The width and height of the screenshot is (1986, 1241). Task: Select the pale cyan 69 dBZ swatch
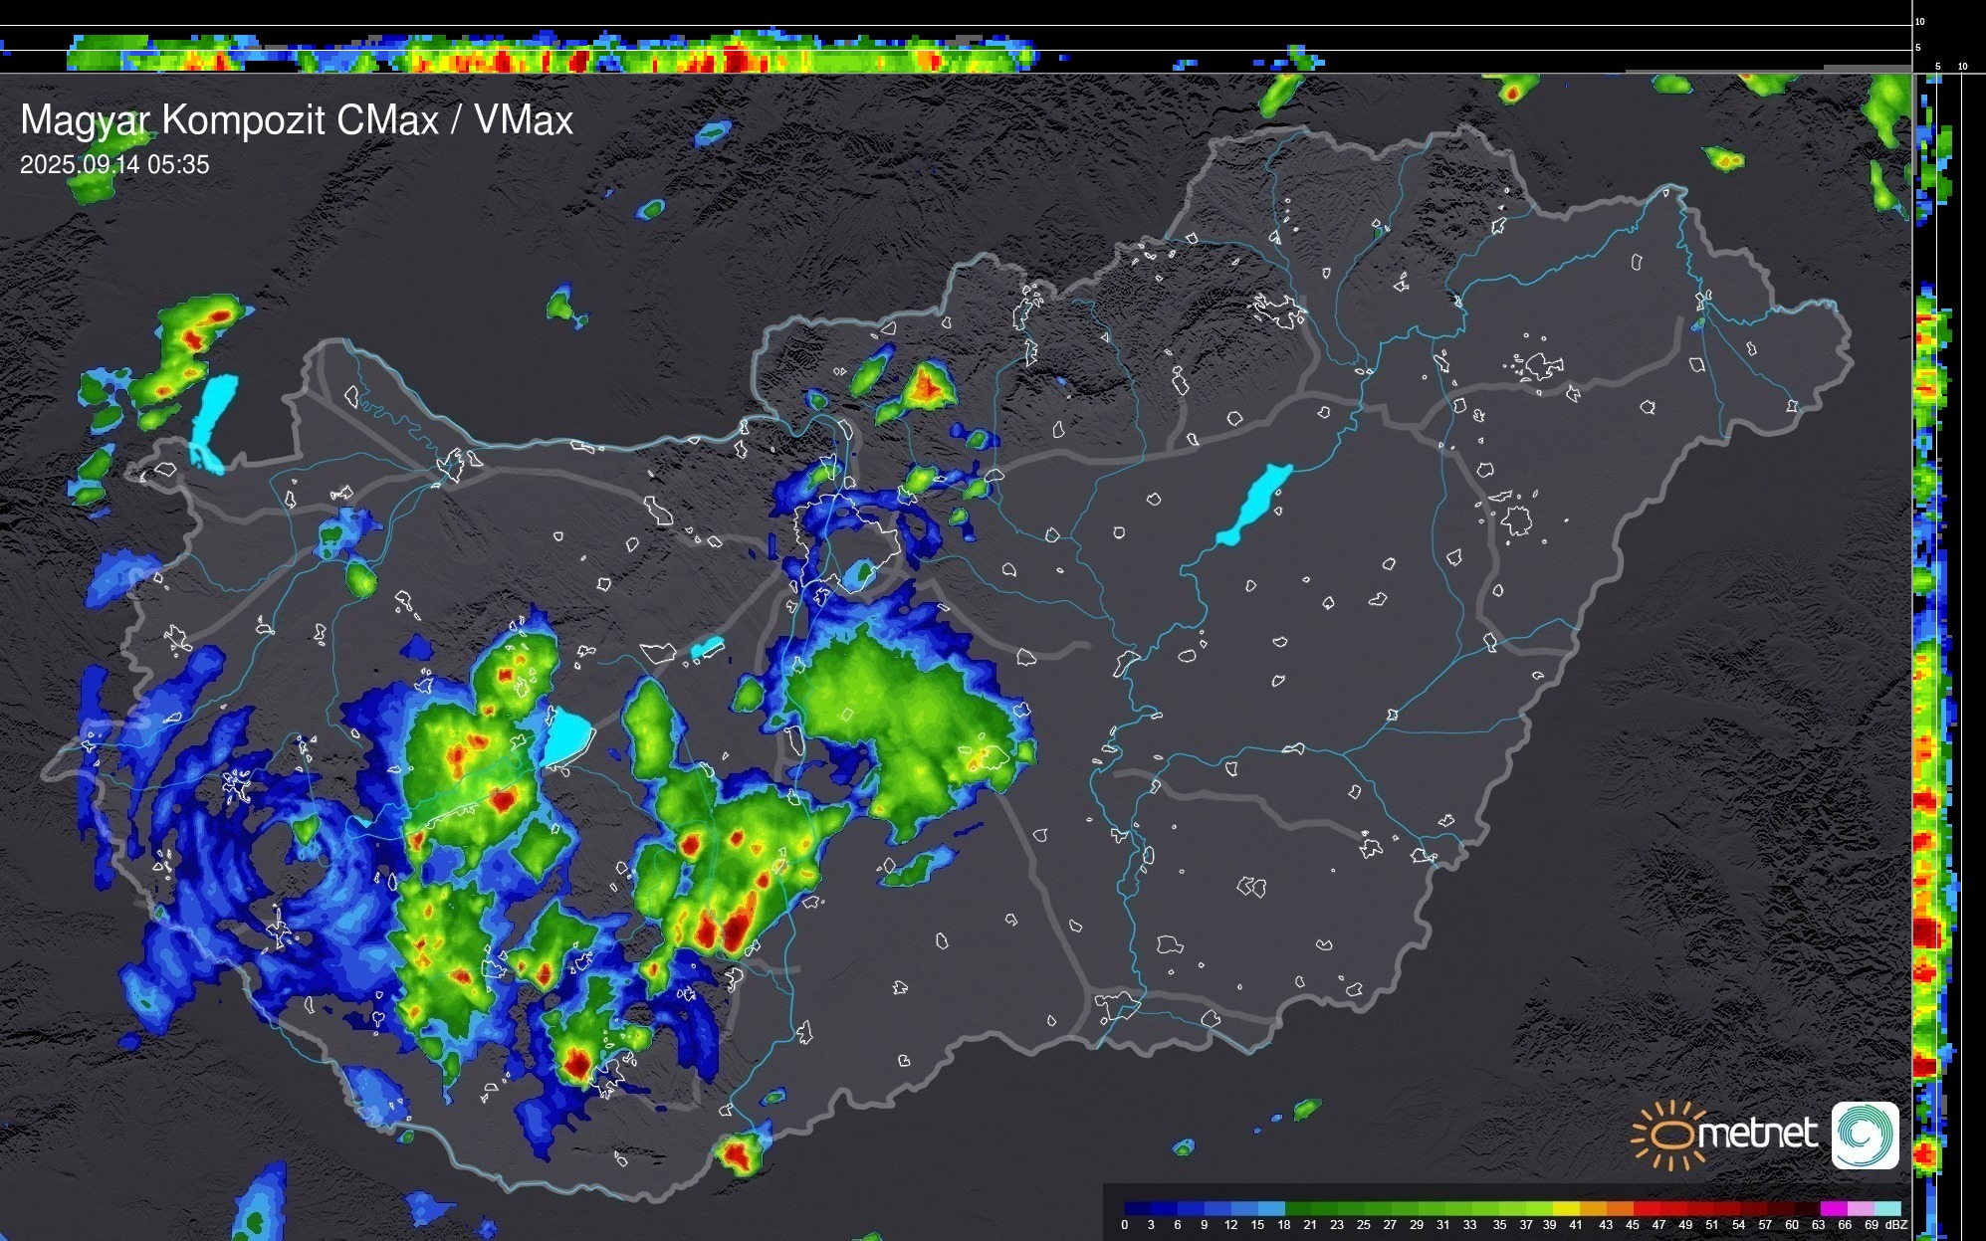(1886, 1208)
